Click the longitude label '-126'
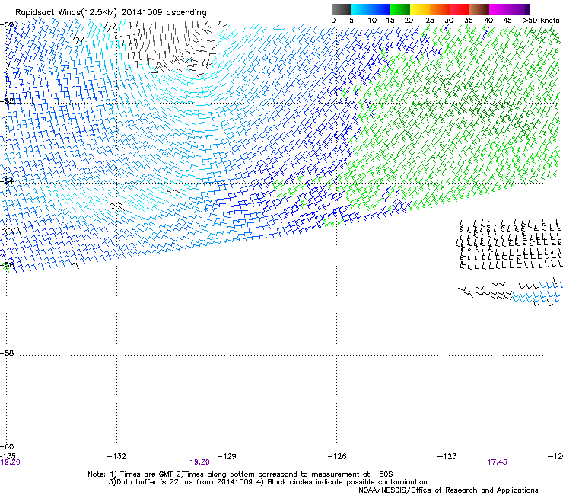Image resolution: width=563 pixels, height=495 pixels. [337, 456]
